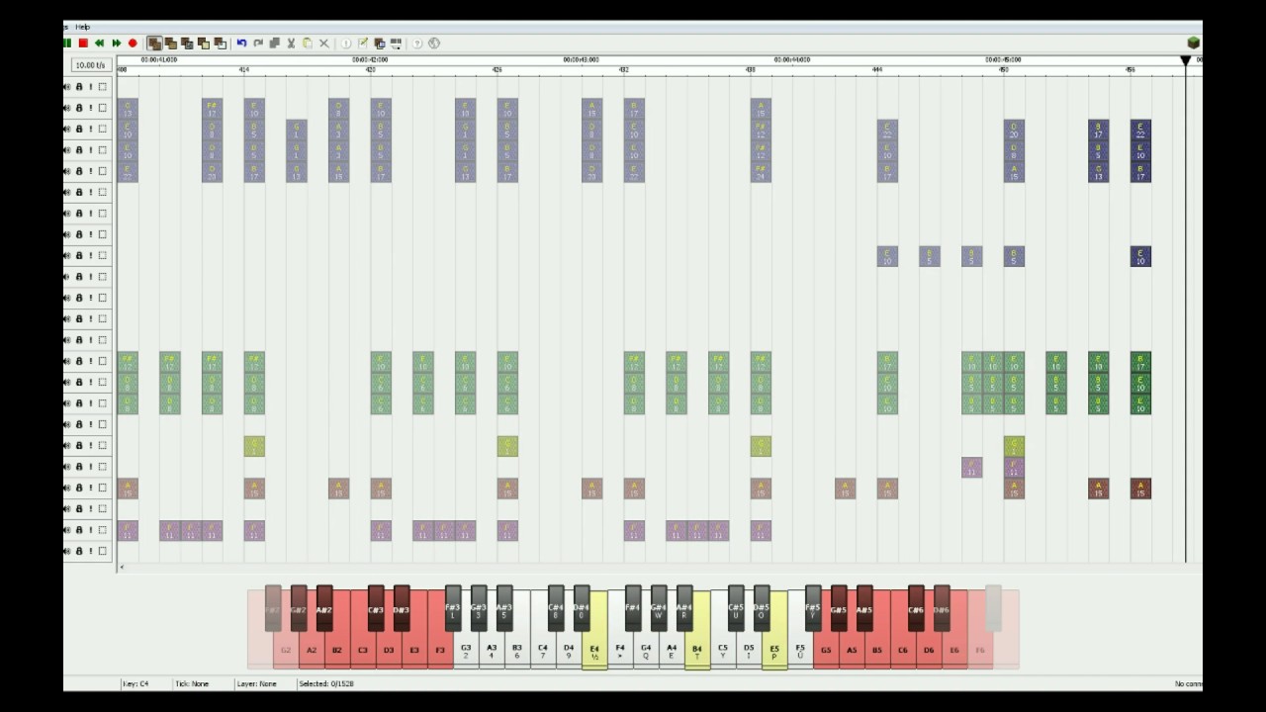Toggle lock on the last visible layer
This screenshot has width=1266, height=712.
pos(79,551)
